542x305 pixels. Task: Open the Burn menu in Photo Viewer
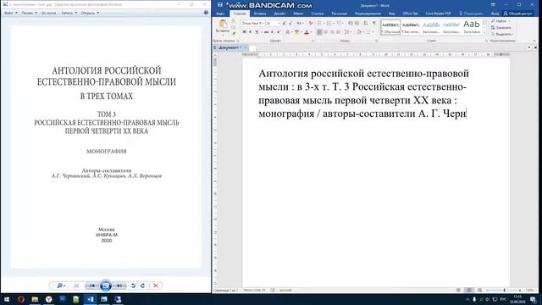point(69,13)
